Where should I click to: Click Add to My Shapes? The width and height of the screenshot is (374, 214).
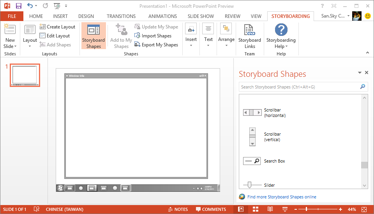click(x=121, y=36)
